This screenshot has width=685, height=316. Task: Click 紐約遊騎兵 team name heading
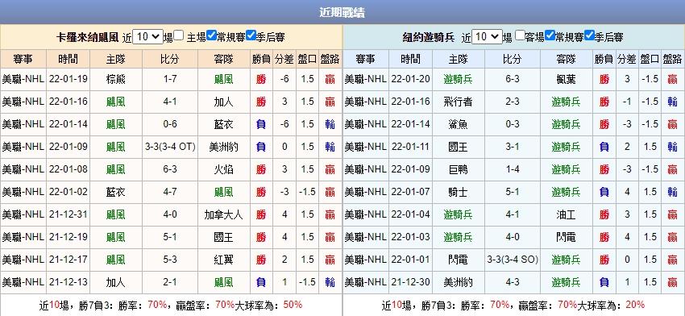(428, 38)
